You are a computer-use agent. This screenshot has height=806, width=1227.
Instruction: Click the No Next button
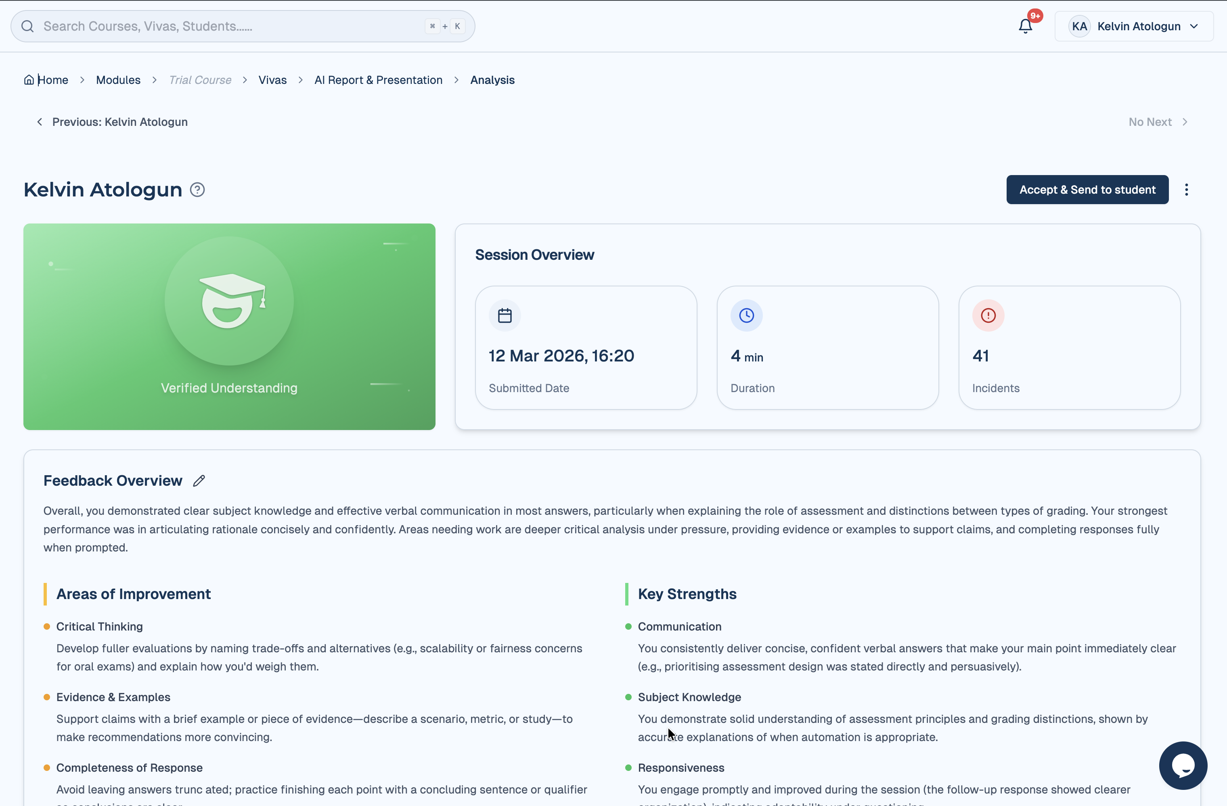1159,122
